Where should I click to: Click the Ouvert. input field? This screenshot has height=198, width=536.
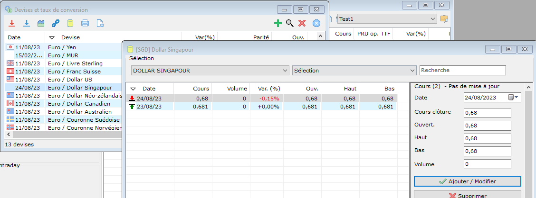488,126
